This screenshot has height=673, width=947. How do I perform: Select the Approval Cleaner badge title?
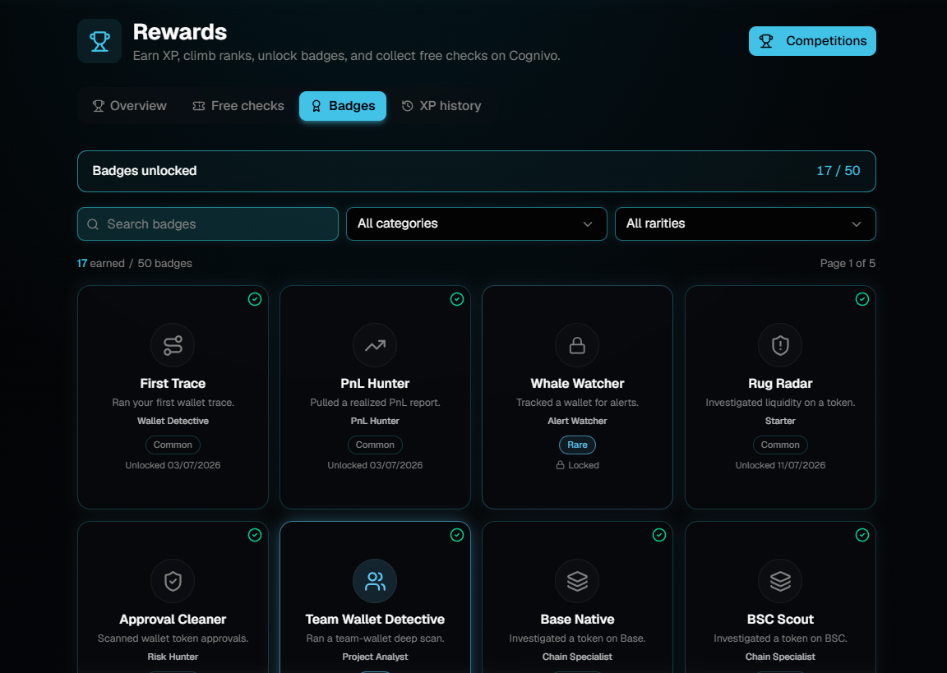click(x=173, y=620)
